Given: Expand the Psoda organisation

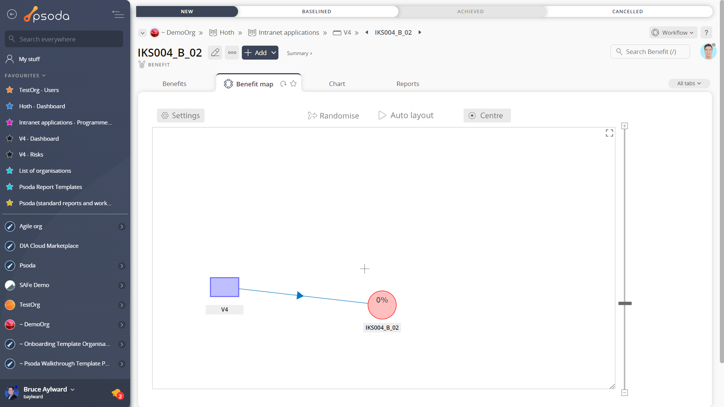Looking at the screenshot, I should (122, 266).
